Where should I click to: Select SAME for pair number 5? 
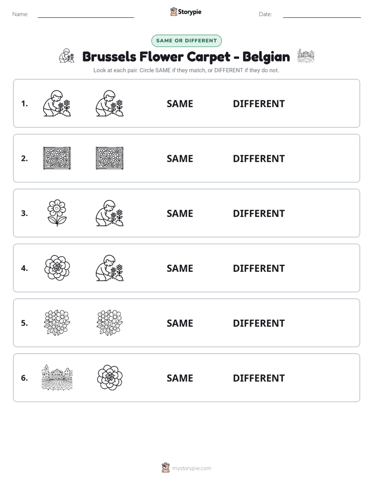pos(180,323)
